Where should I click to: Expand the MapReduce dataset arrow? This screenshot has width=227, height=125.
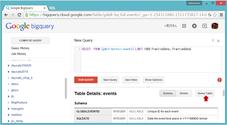point(9,103)
